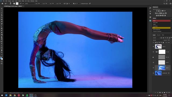
Task: Open the Custom brush combination dropdown
Action: (x=30, y=4)
